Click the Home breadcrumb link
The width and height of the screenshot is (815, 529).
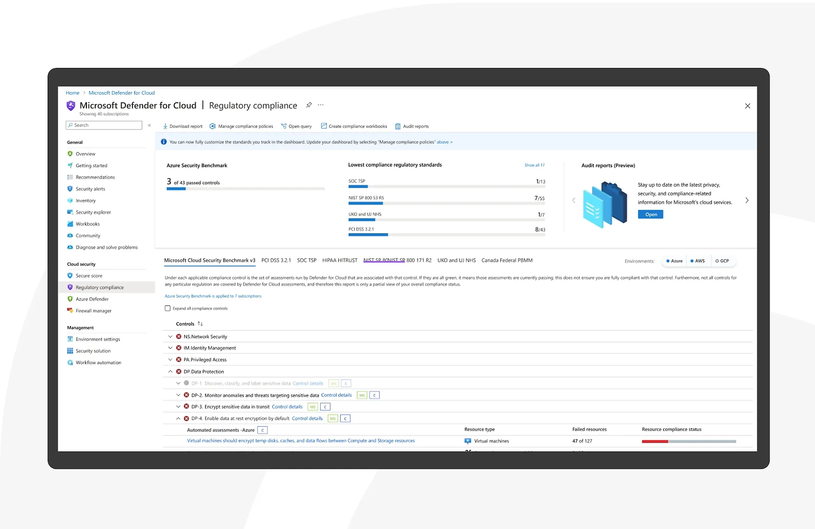pyautogui.click(x=73, y=93)
